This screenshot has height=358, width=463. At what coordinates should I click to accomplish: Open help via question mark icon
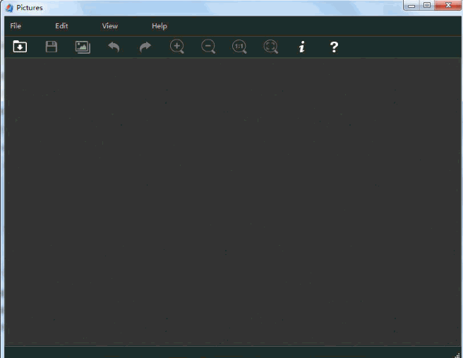[334, 47]
